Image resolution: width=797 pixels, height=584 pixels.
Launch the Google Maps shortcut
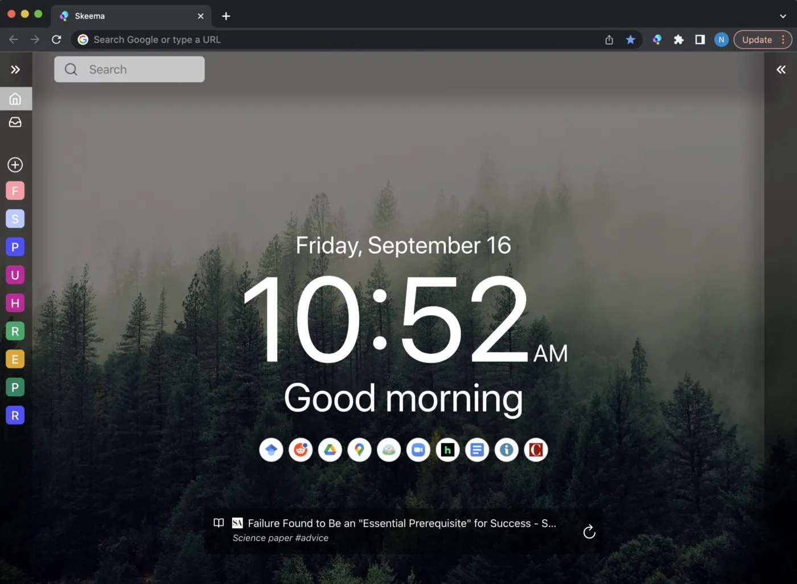[359, 450]
